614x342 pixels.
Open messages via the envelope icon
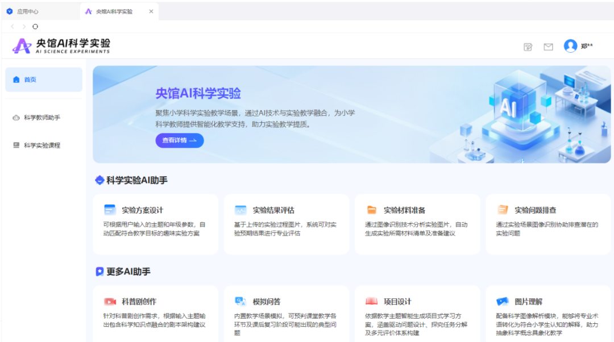click(548, 47)
